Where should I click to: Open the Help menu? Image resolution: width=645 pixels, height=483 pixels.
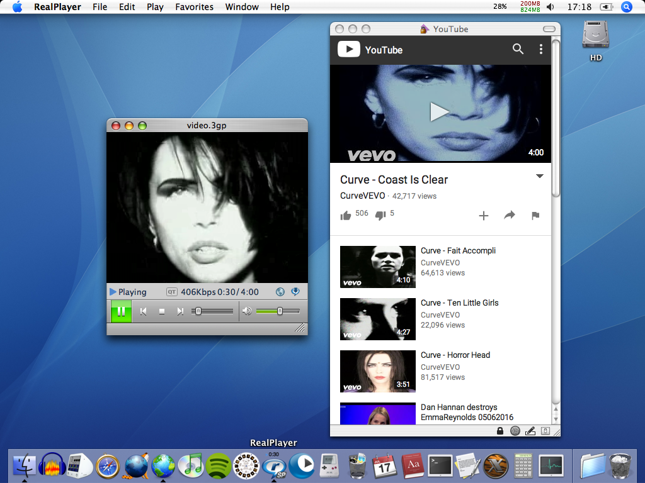(x=280, y=7)
